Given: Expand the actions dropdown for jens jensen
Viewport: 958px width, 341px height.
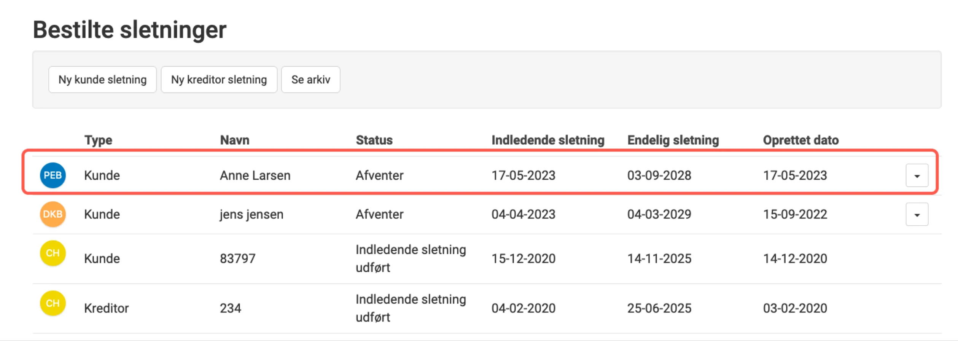Looking at the screenshot, I should click(x=916, y=214).
